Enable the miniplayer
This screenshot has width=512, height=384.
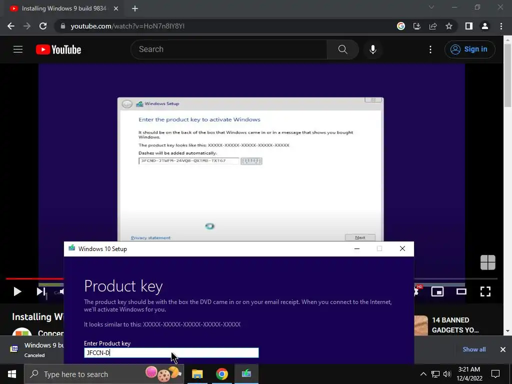pyautogui.click(x=437, y=291)
